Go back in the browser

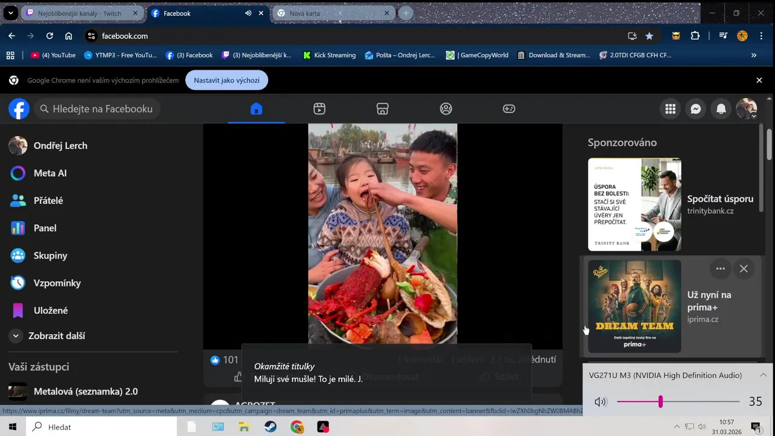[12, 36]
